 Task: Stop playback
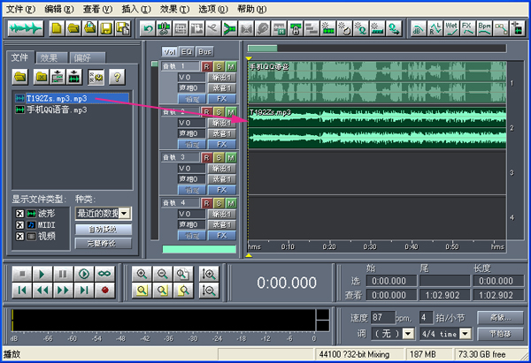tap(22, 274)
